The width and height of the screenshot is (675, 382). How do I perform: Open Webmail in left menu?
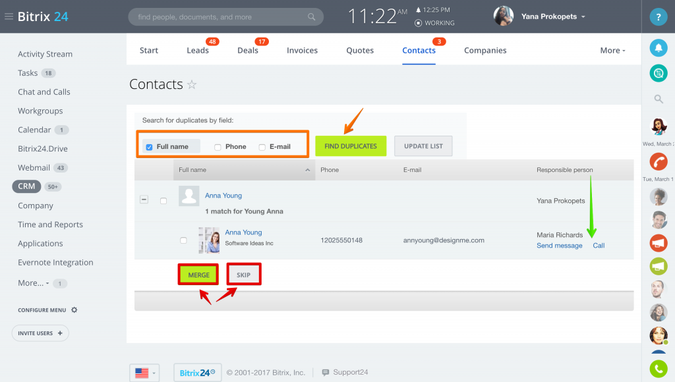34,168
